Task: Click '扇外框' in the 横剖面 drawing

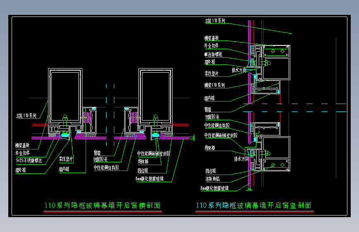Action: pyautogui.click(x=21, y=170)
